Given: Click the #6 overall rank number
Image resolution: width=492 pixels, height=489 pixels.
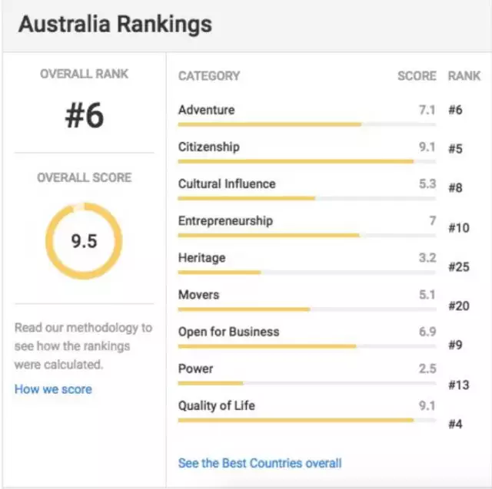Looking at the screenshot, I should 84,115.
